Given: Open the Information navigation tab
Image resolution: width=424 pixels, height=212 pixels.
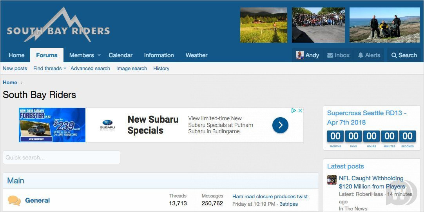Looking at the screenshot, I should coord(159,55).
